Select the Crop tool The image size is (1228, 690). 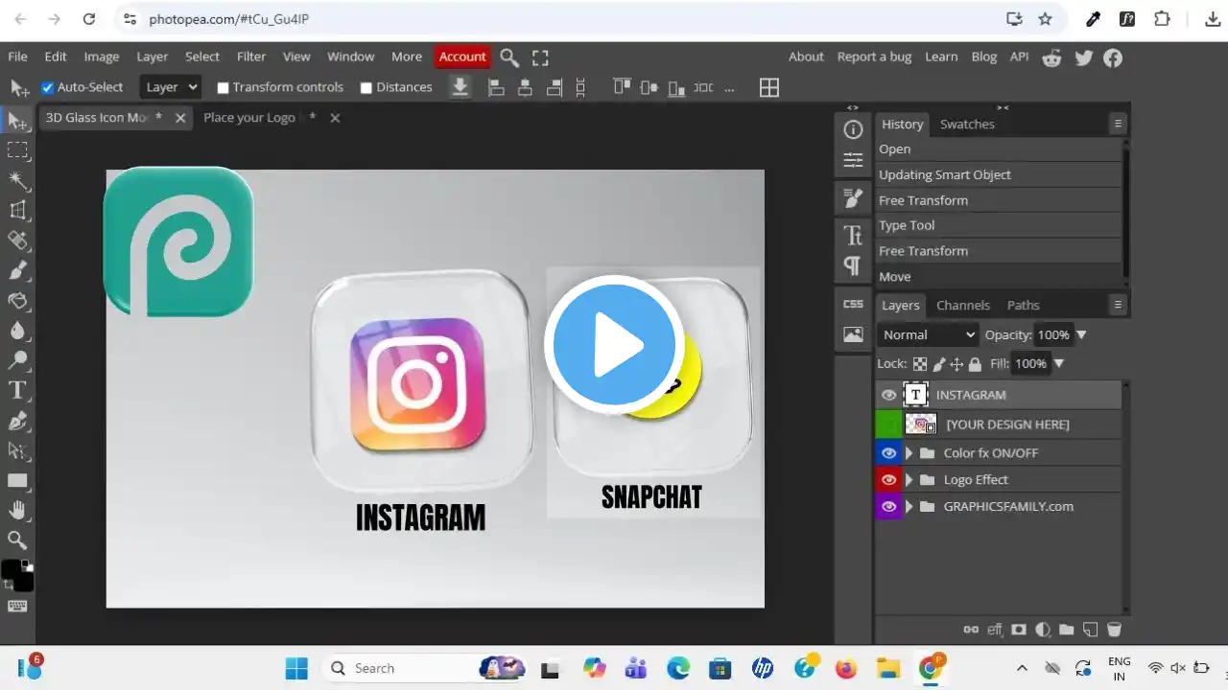point(17,210)
